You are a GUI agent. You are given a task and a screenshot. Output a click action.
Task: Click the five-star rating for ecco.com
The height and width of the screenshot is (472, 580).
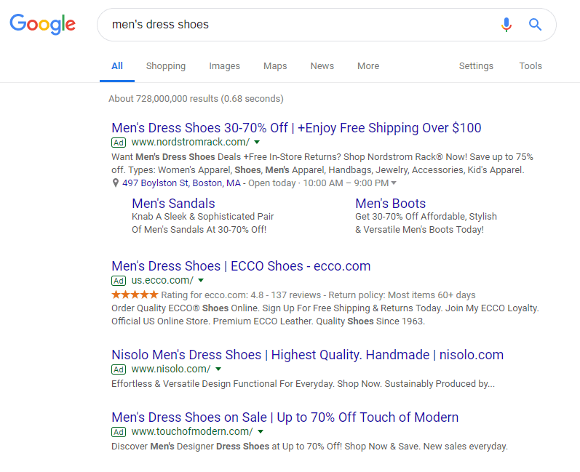pos(135,295)
